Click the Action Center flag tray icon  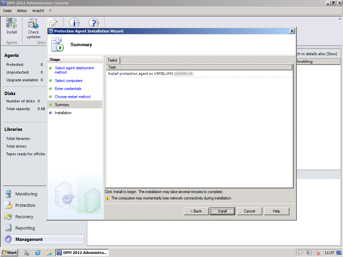(301, 253)
